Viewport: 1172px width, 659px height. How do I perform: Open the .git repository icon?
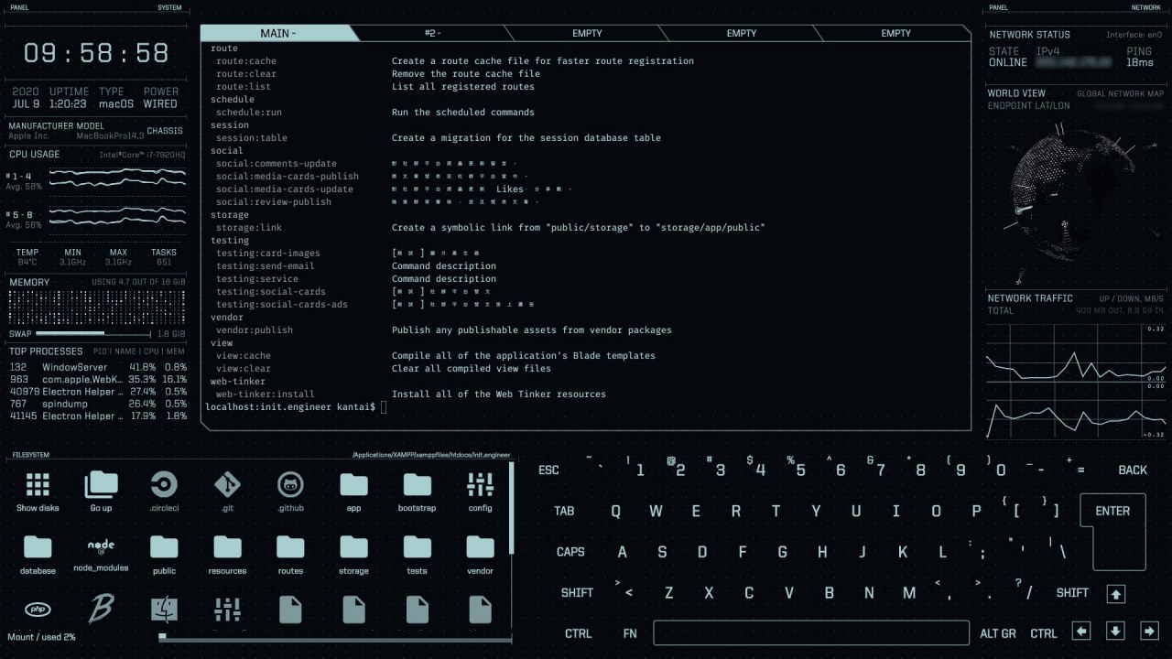click(x=227, y=485)
